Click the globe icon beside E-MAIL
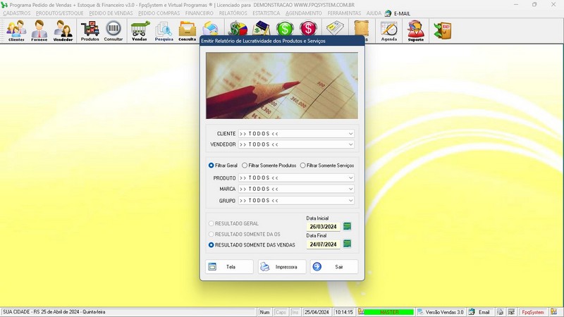This screenshot has width=564, height=317. 388,13
